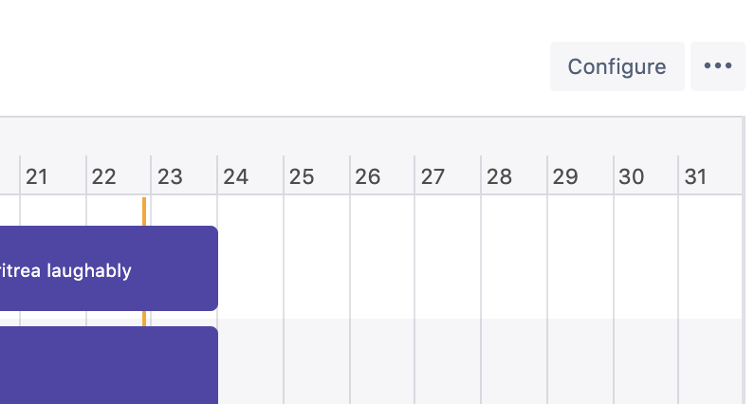This screenshot has height=404, width=755.
Task: Click day 22 in the timeline header
Action: pyautogui.click(x=104, y=176)
